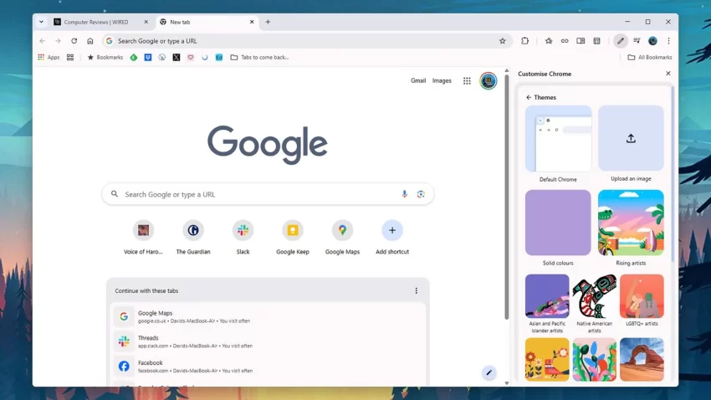Viewport: 711px width, 400px height.
Task: Open the Bookmarks star folder
Action: tap(105, 57)
